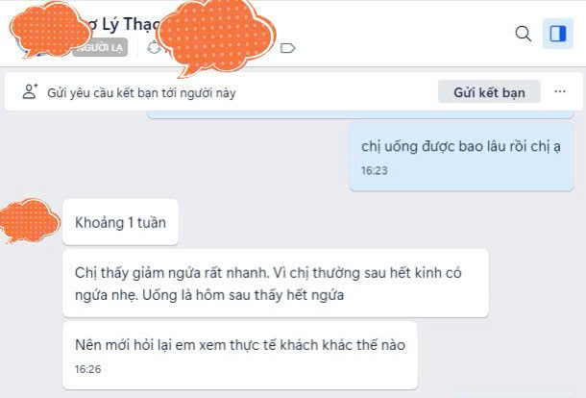Image resolution: width=586 pixels, height=398 pixels.
Task: Select the "Khoảng 1 tuần" message bubble
Action: [x=120, y=222]
